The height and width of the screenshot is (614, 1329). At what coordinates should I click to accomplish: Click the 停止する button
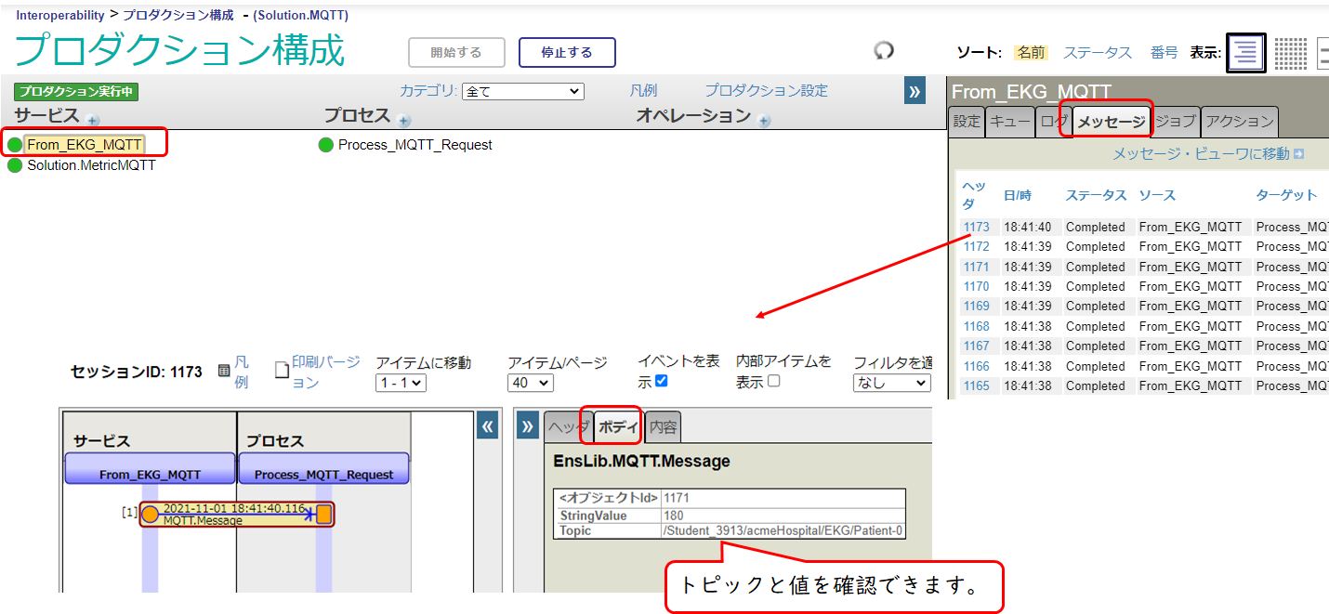[x=567, y=53]
